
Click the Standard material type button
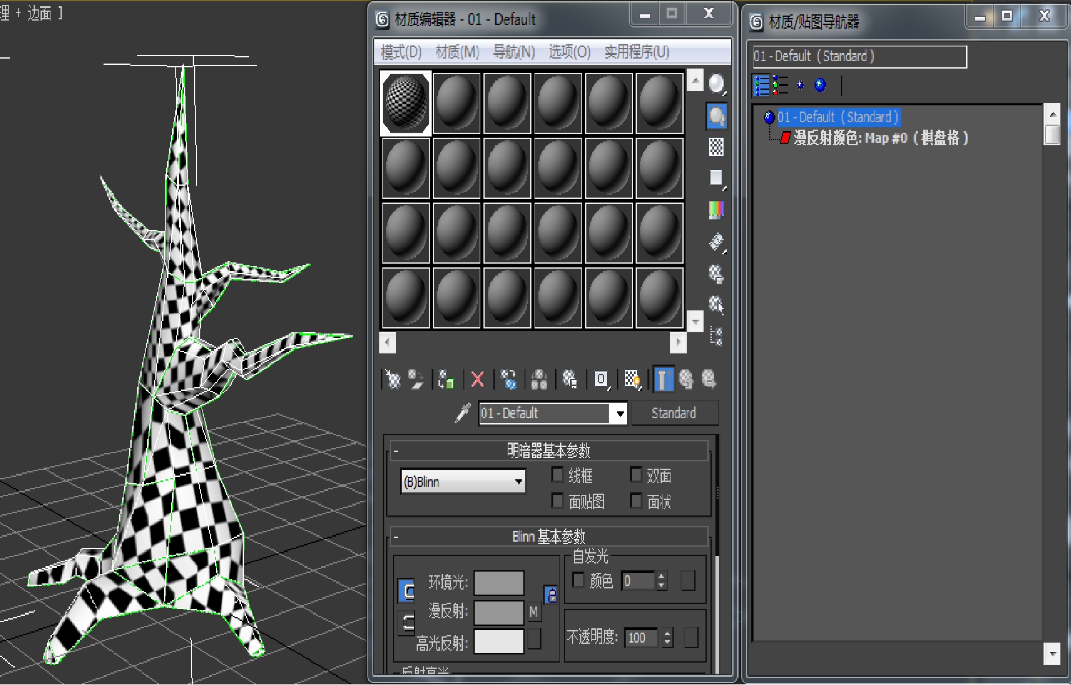point(674,413)
